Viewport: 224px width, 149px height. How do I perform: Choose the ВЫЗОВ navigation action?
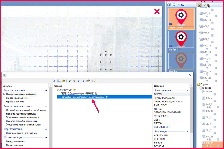[x=158, y=143]
